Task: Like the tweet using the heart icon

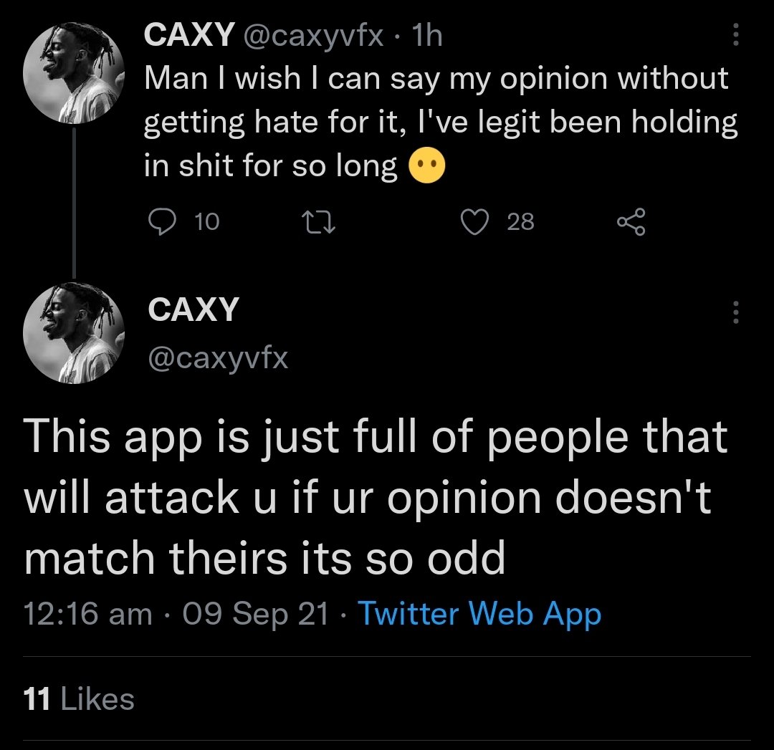Action: [473, 223]
